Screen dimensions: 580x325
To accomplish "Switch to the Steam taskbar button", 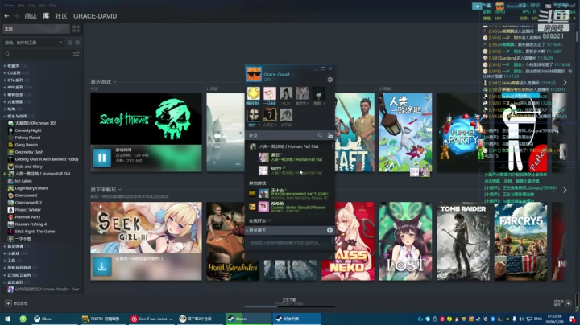I will click(x=249, y=319).
